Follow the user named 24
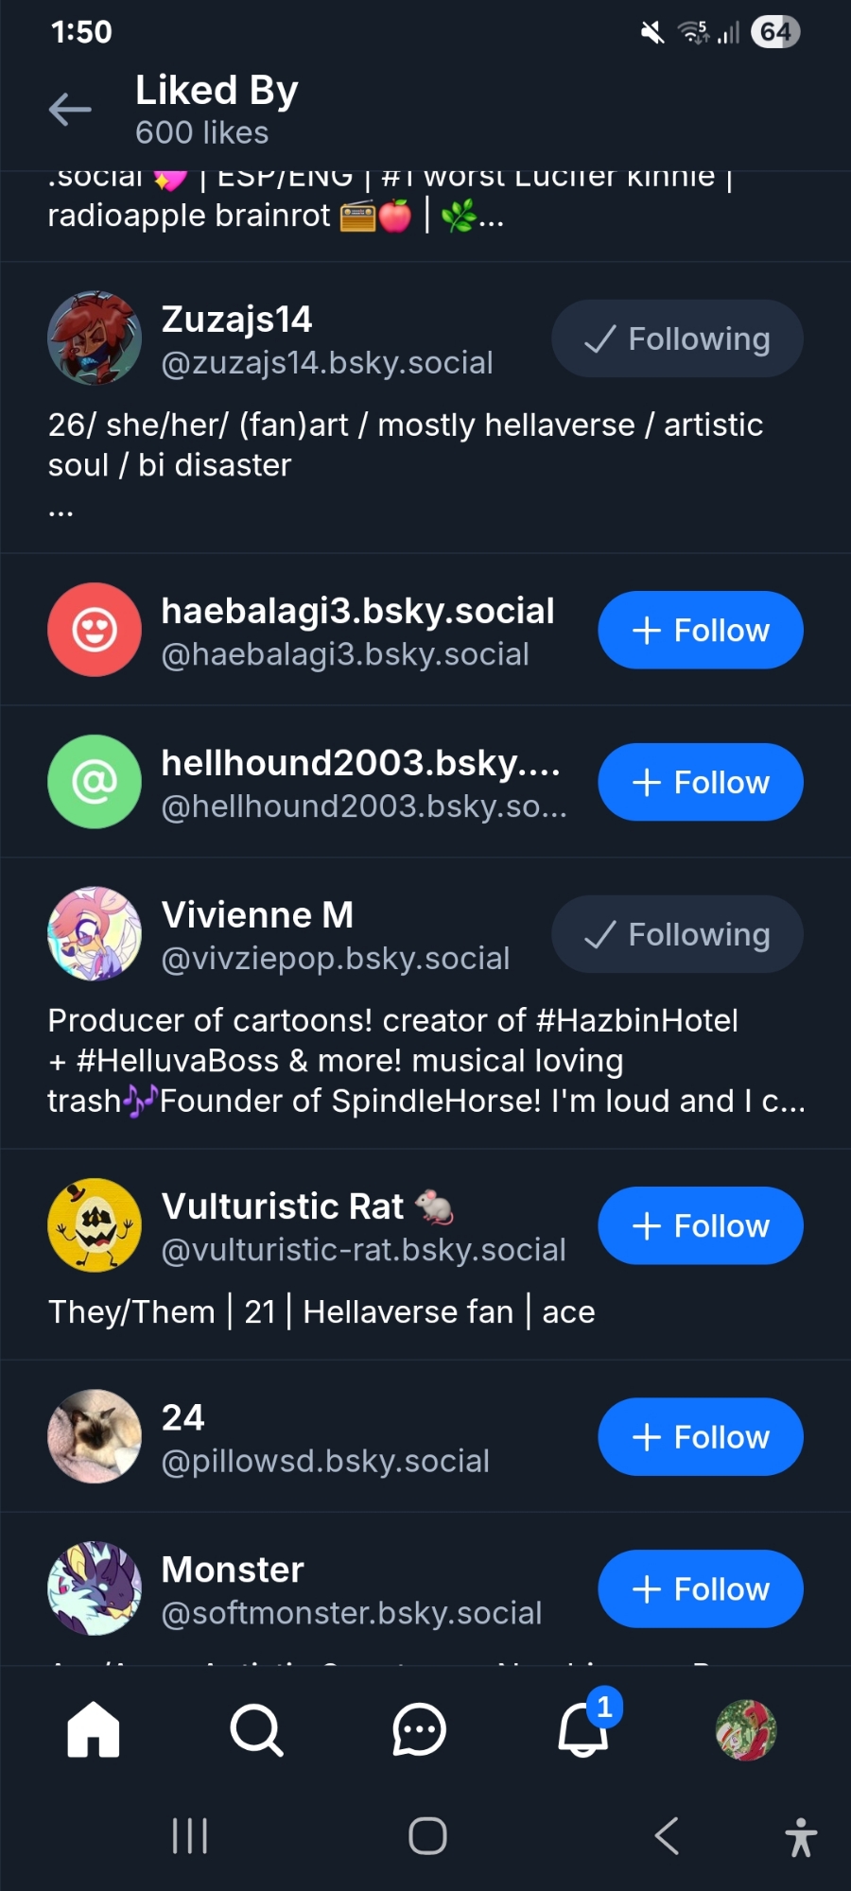 pos(700,1436)
